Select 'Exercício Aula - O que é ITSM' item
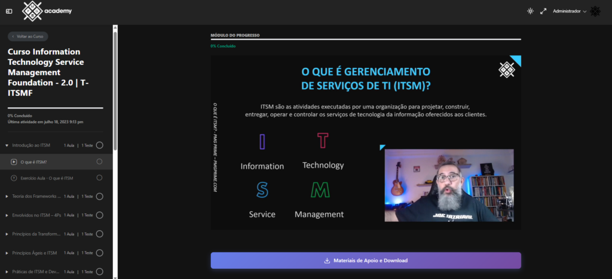612x279 pixels. tap(47, 178)
